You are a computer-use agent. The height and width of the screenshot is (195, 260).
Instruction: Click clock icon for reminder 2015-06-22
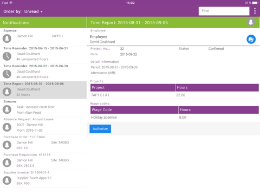[7, 74]
